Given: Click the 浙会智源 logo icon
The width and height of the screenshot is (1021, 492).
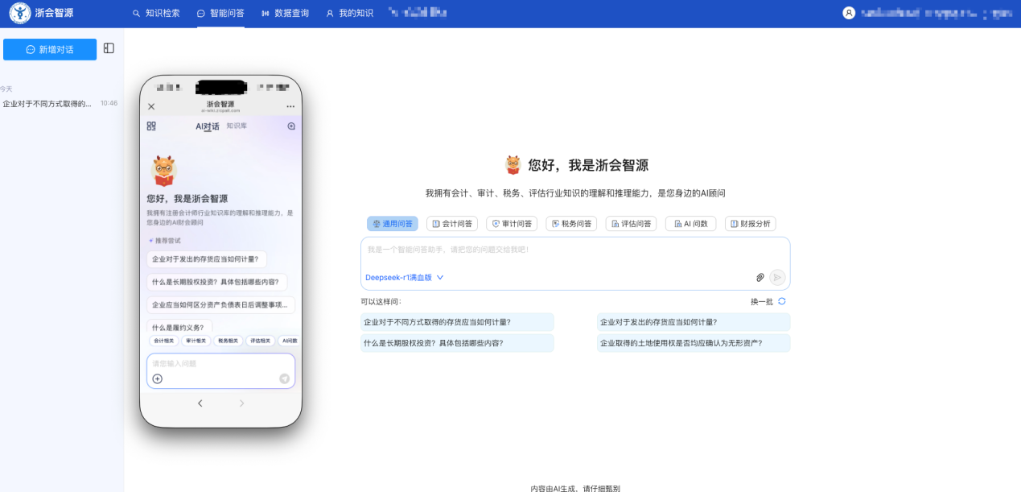Looking at the screenshot, I should click(x=20, y=13).
